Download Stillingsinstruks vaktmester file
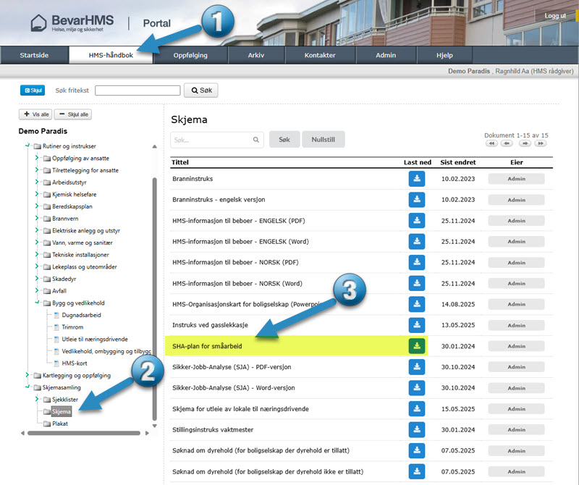Image resolution: width=579 pixels, height=485 pixels. (x=417, y=430)
